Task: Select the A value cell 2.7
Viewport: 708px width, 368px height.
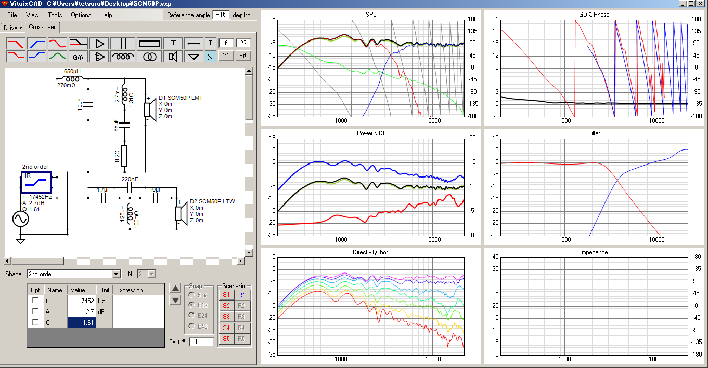Action: point(82,311)
